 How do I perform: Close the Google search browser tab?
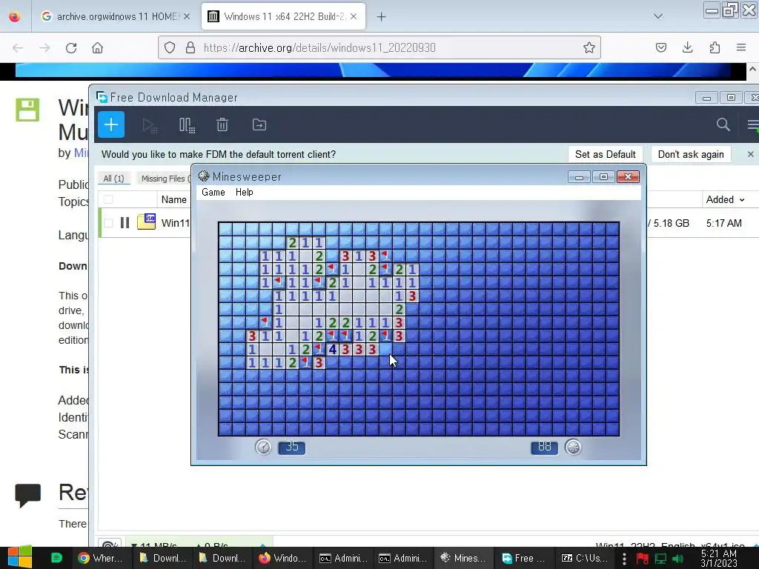(x=187, y=16)
